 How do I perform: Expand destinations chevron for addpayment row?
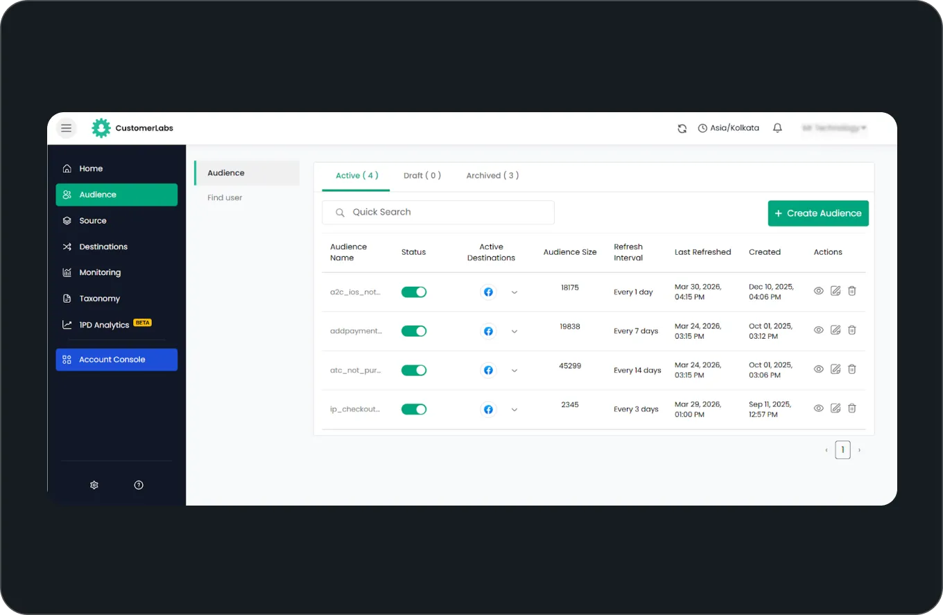(x=514, y=331)
